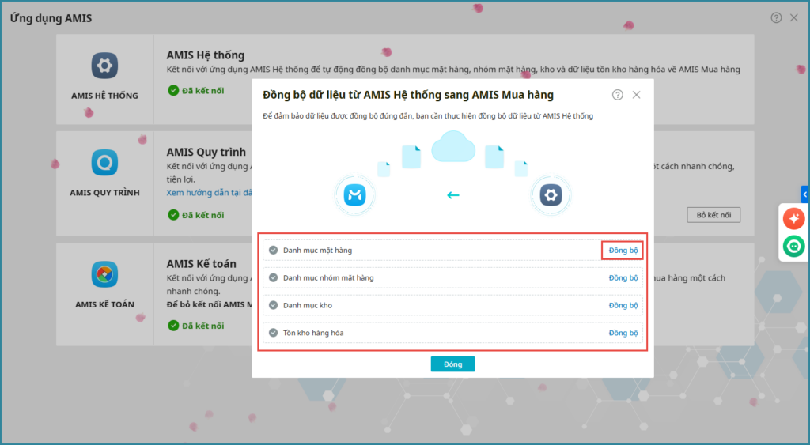Sync the Danh mục mặt hàng row
The width and height of the screenshot is (810, 445).
pyautogui.click(x=623, y=251)
